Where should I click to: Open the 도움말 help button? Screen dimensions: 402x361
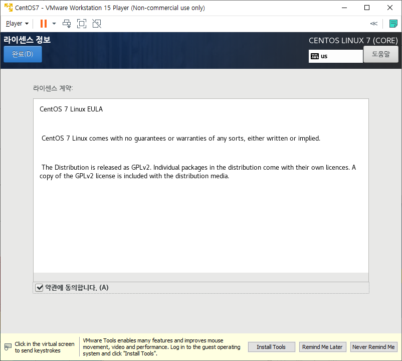pyautogui.click(x=381, y=54)
